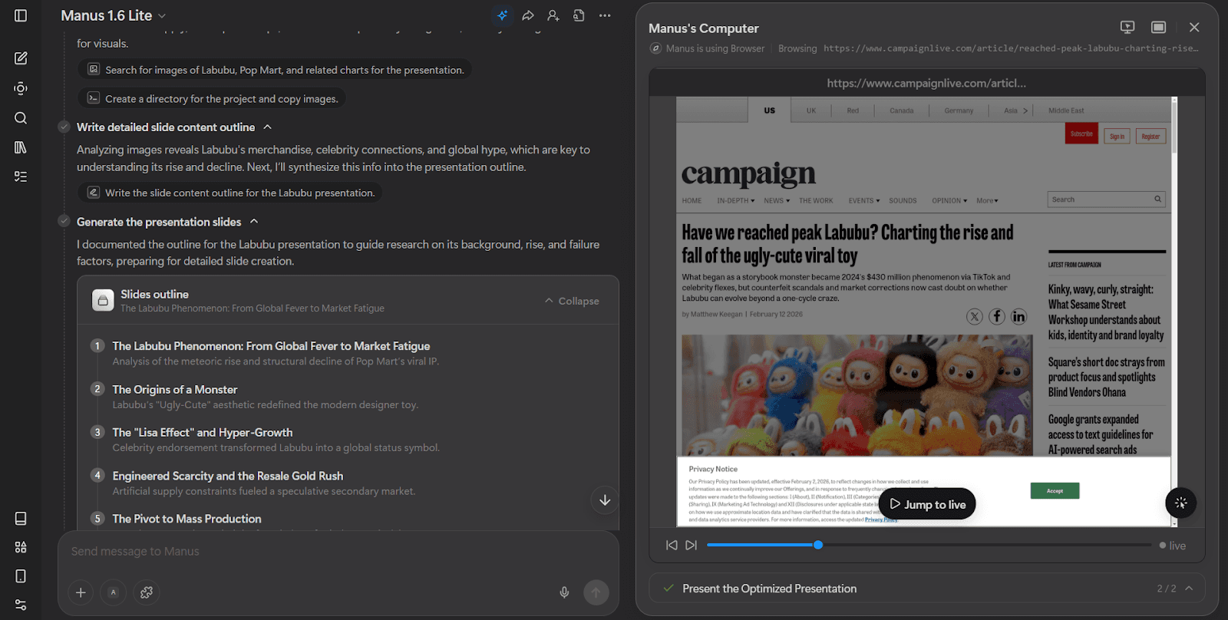
Task: Activate the microphone voice input
Action: click(x=564, y=592)
